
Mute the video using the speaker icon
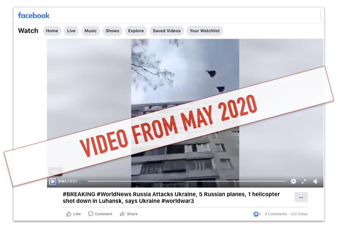pyautogui.click(x=316, y=181)
